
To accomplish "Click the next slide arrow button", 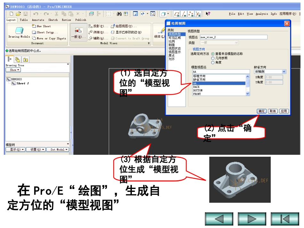I will pos(252,219).
